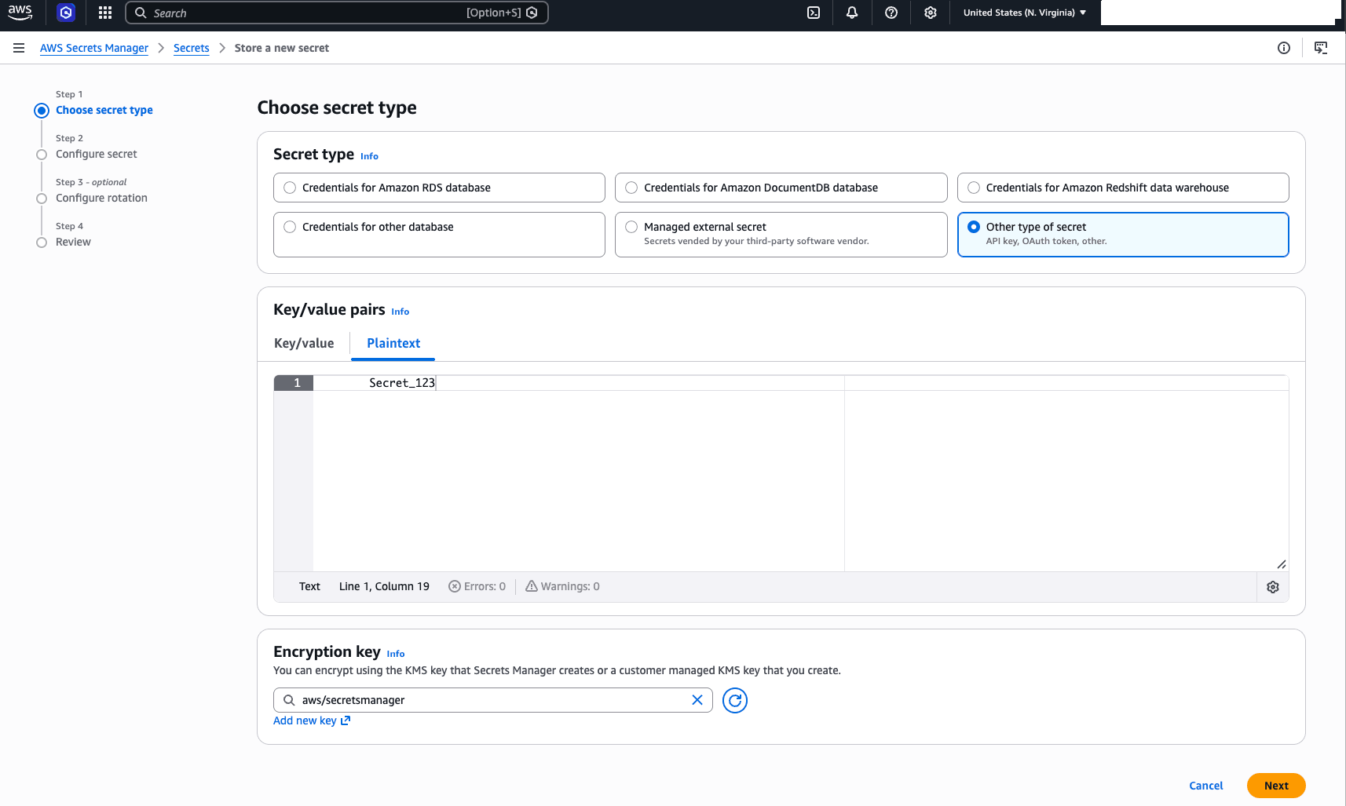
Task: Clear the encryption key field
Action: pos(697,700)
